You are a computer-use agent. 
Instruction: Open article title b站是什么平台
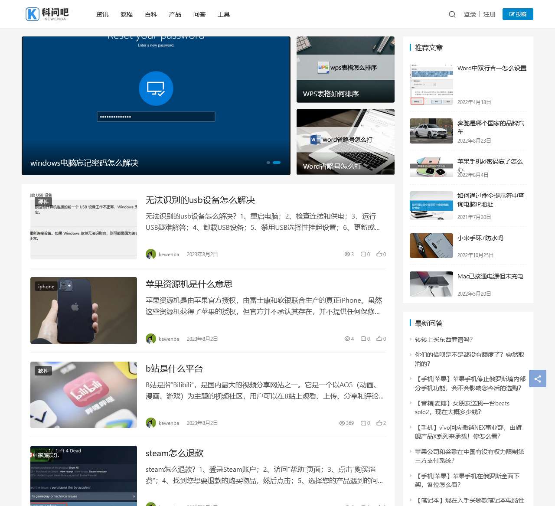[174, 369]
